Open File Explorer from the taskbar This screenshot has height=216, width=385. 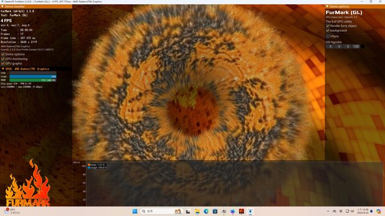pyautogui.click(x=197, y=211)
